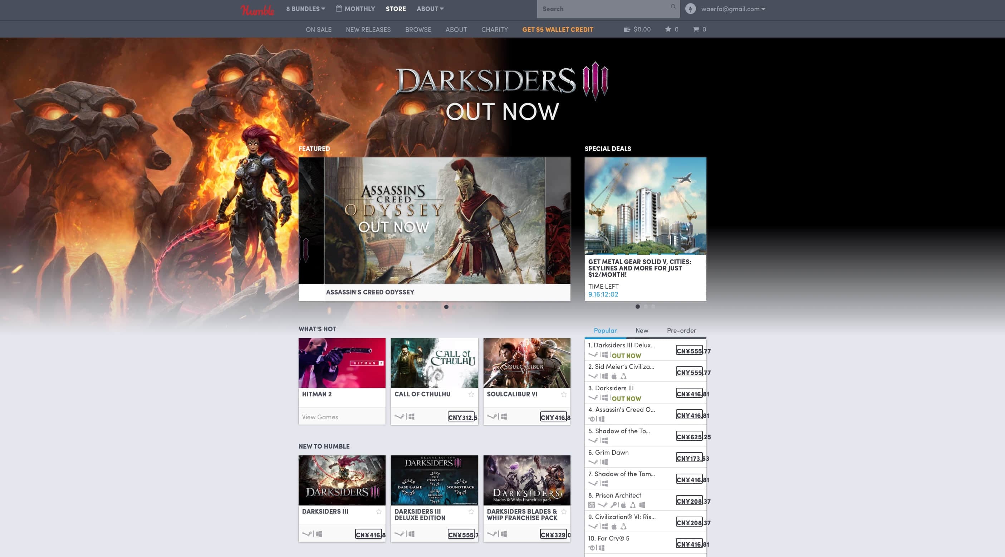Open the waerfa@gmail.com account menu

pyautogui.click(x=733, y=9)
